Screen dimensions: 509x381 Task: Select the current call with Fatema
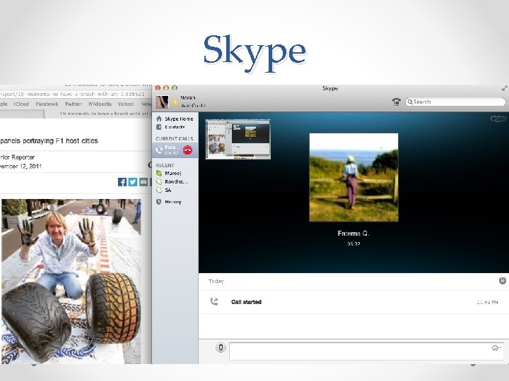pyautogui.click(x=175, y=150)
